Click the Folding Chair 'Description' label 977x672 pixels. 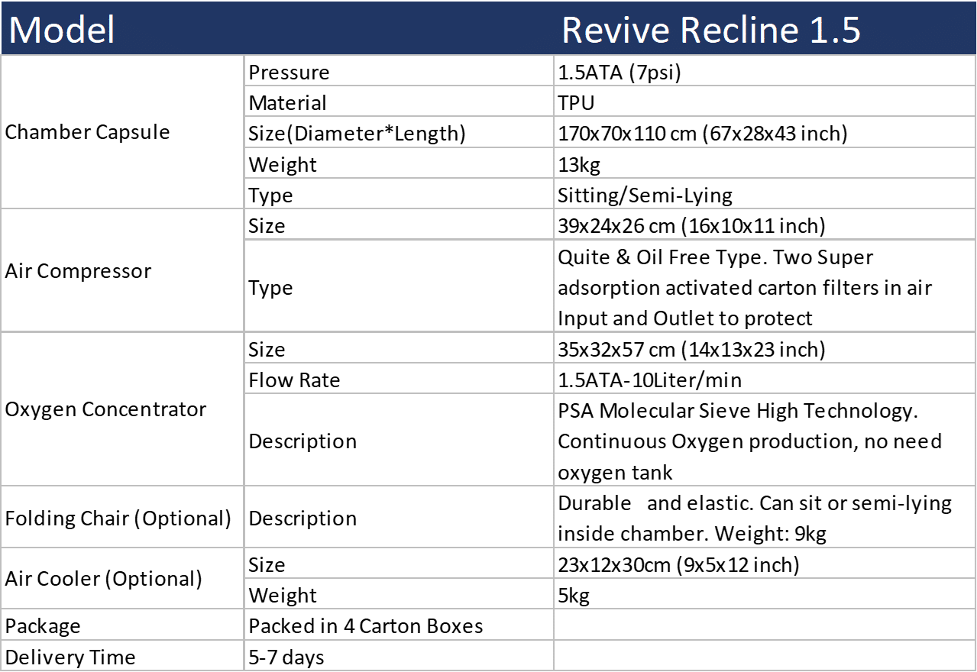coord(302,519)
